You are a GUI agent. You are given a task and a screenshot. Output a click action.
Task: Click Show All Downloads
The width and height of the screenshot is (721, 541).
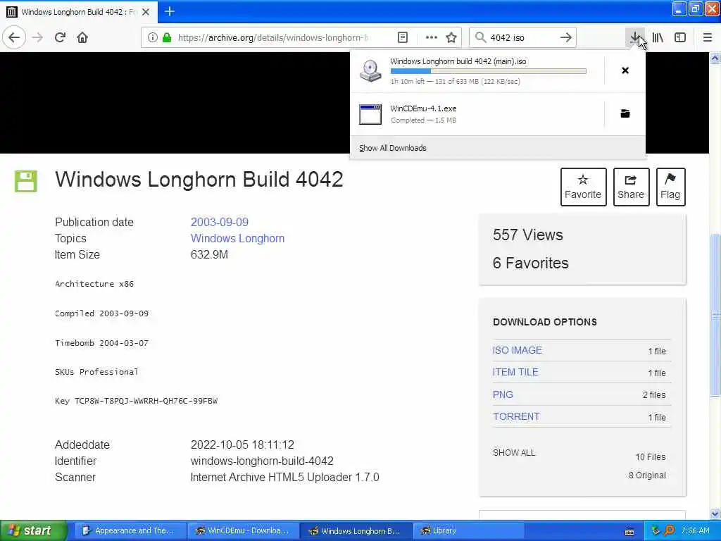(x=393, y=148)
